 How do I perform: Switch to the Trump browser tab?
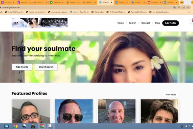(x=138, y=2)
